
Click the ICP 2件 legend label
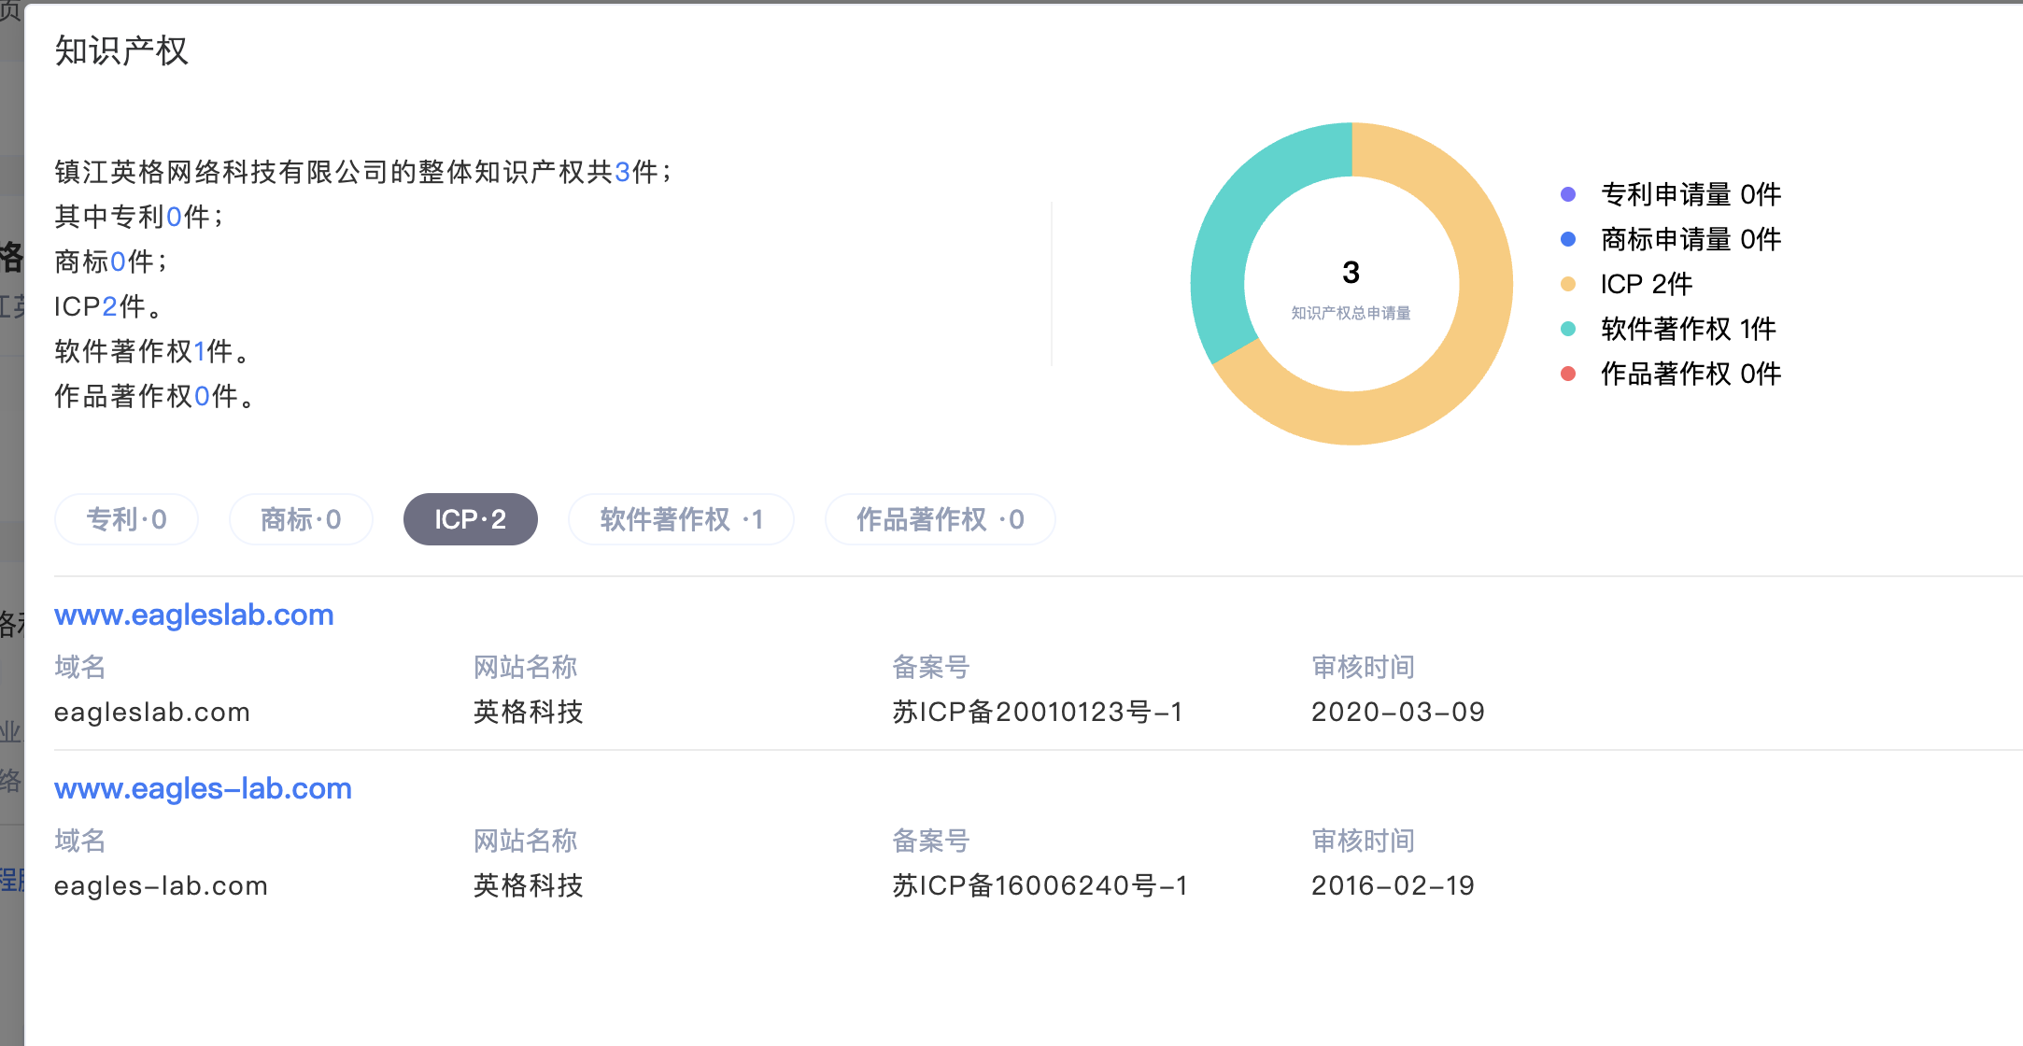pyautogui.click(x=1646, y=284)
